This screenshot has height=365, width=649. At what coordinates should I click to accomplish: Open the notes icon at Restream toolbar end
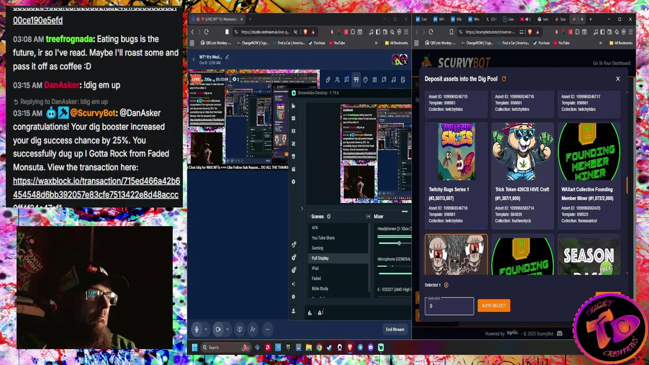pyautogui.click(x=403, y=80)
